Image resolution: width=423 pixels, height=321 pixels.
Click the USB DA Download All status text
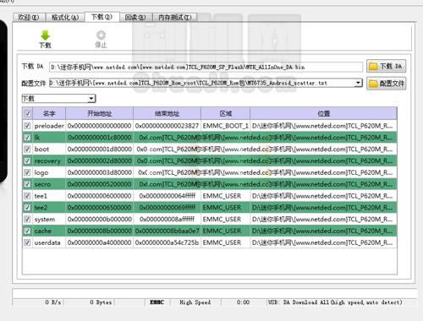[335, 302]
